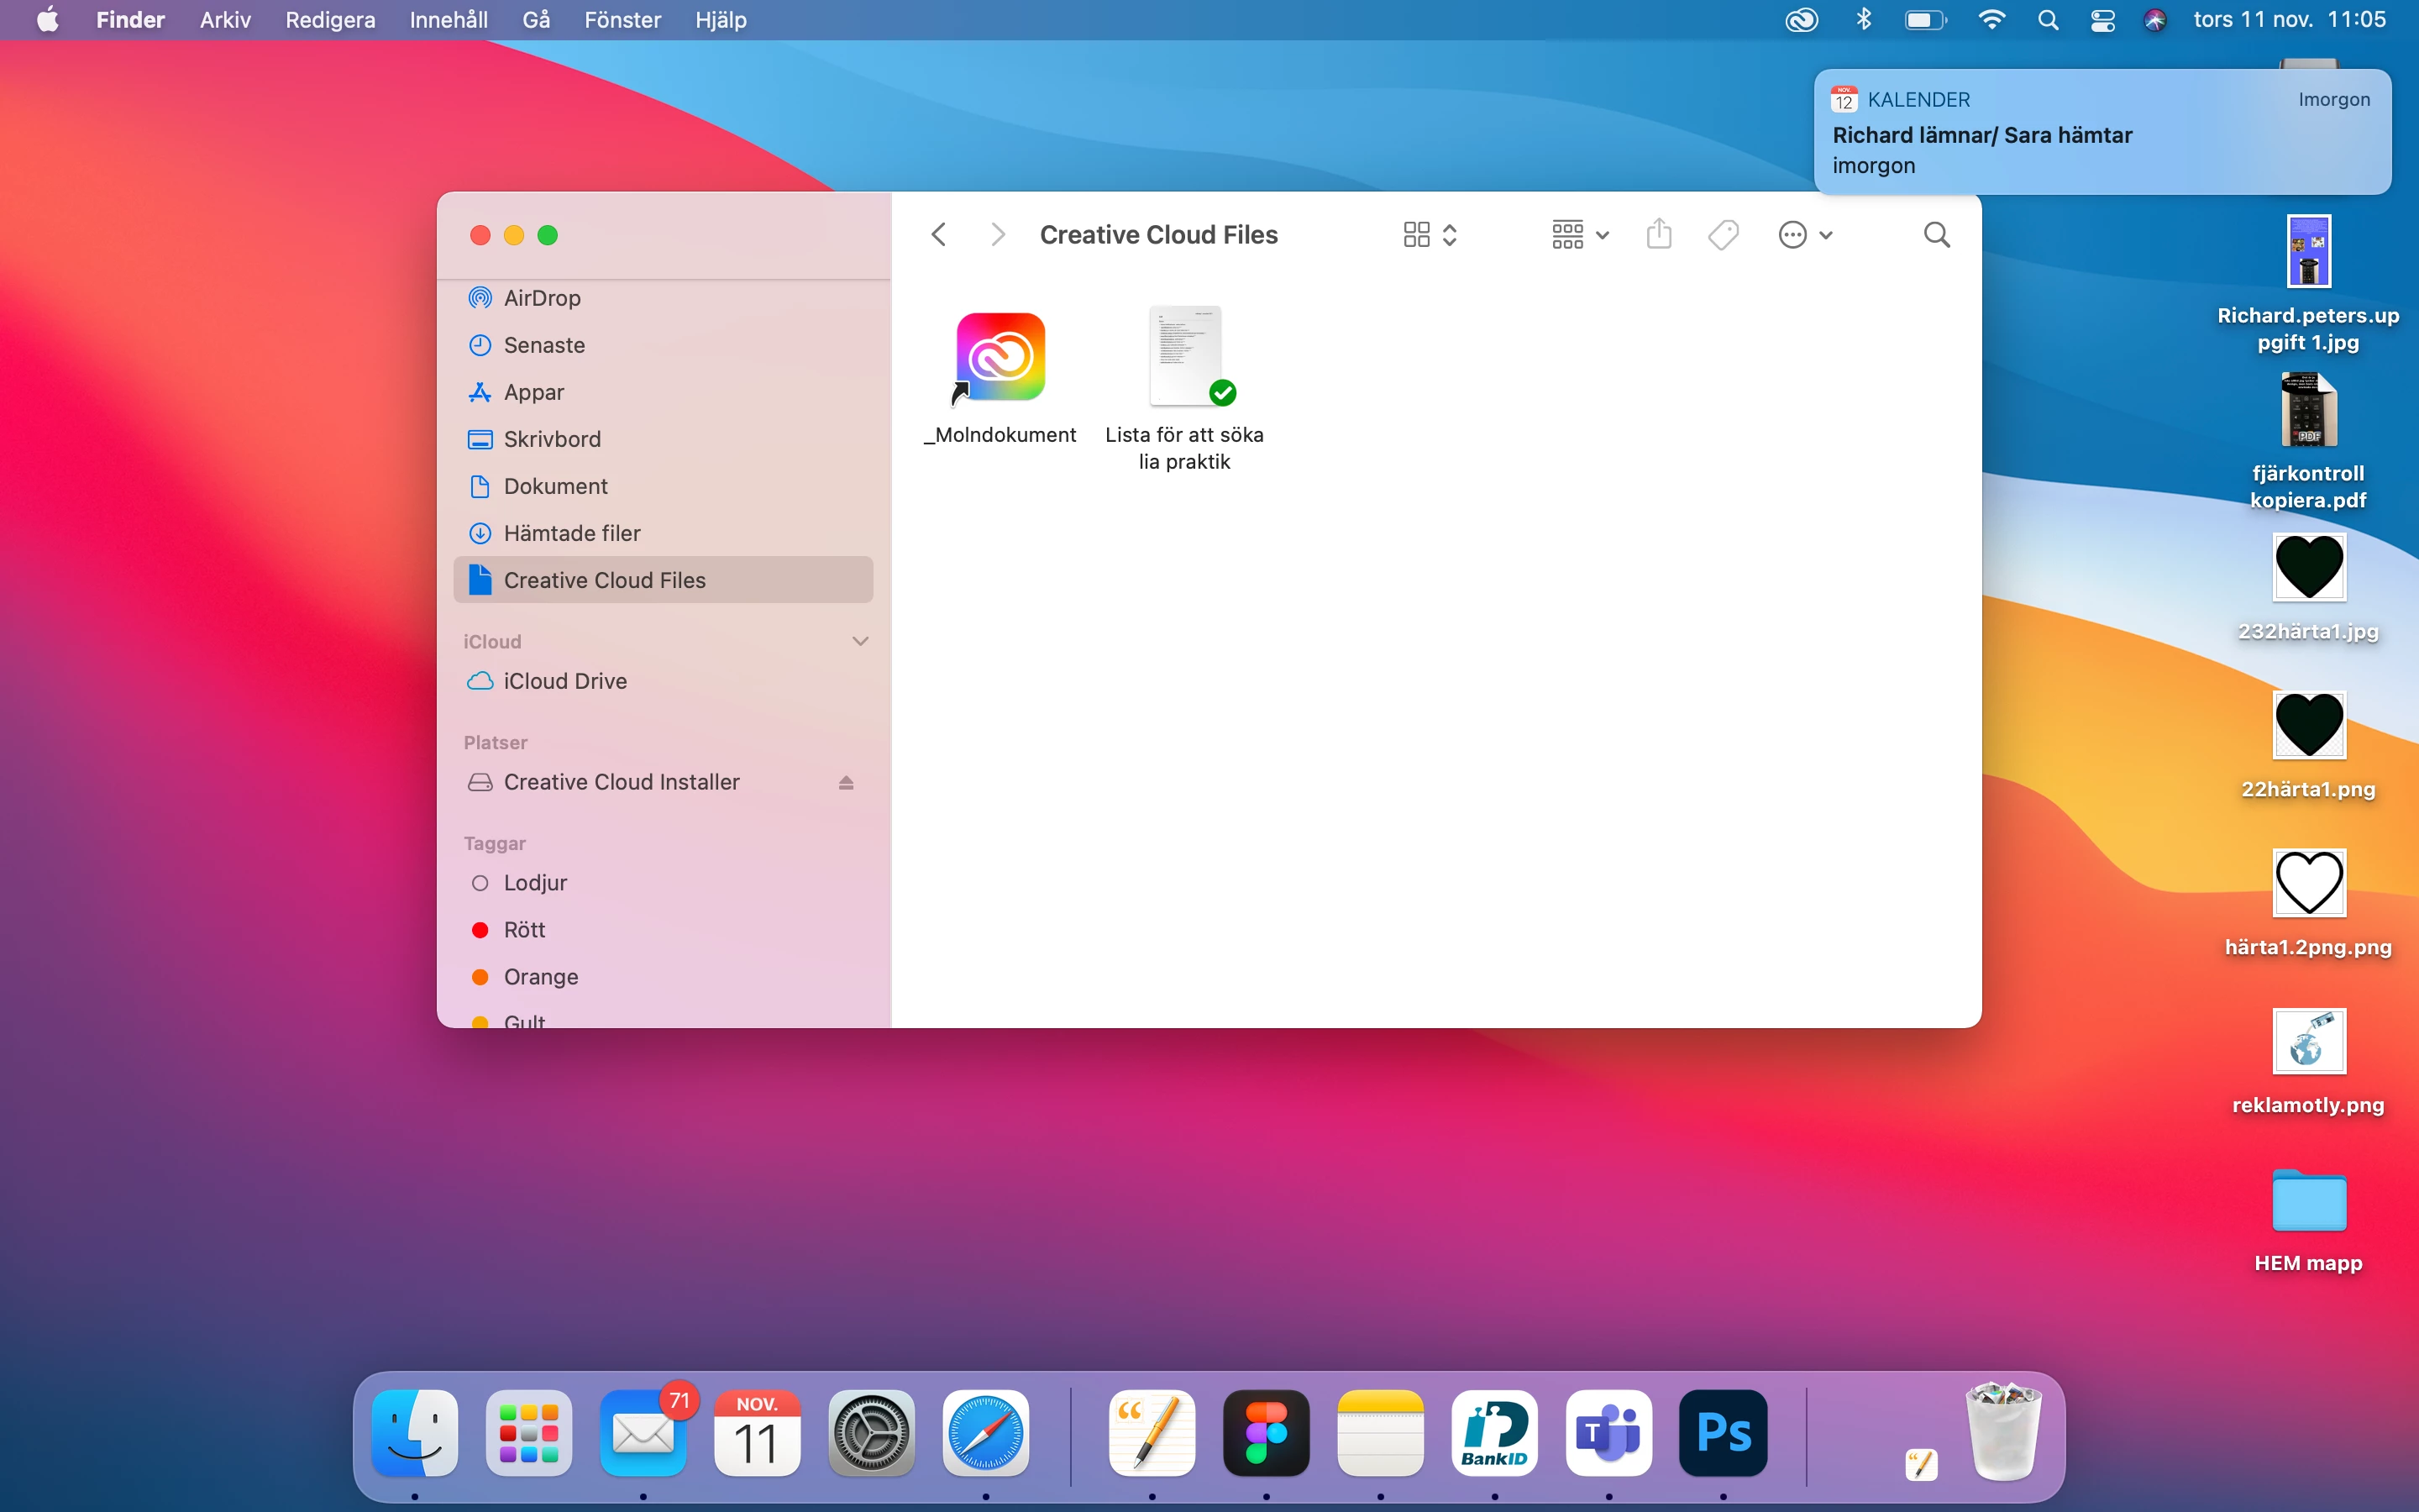The height and width of the screenshot is (1512, 2419).
Task: Open BankID app in the Dock
Action: point(1494,1433)
